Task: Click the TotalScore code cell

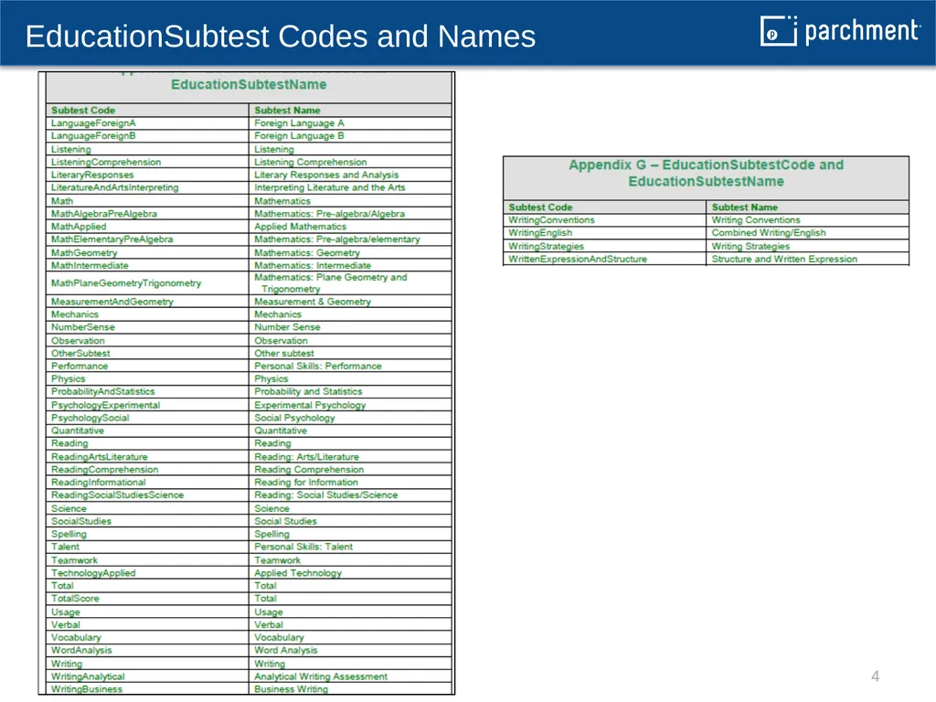Action: point(147,599)
